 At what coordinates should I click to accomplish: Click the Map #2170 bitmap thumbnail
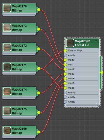[x=7, y=8]
